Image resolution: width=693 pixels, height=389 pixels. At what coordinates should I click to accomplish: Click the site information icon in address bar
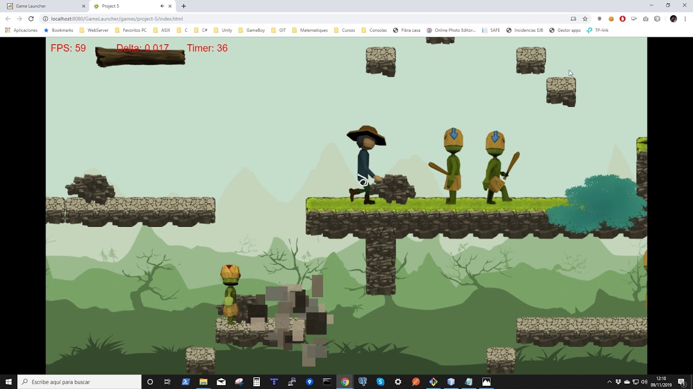tap(45, 18)
